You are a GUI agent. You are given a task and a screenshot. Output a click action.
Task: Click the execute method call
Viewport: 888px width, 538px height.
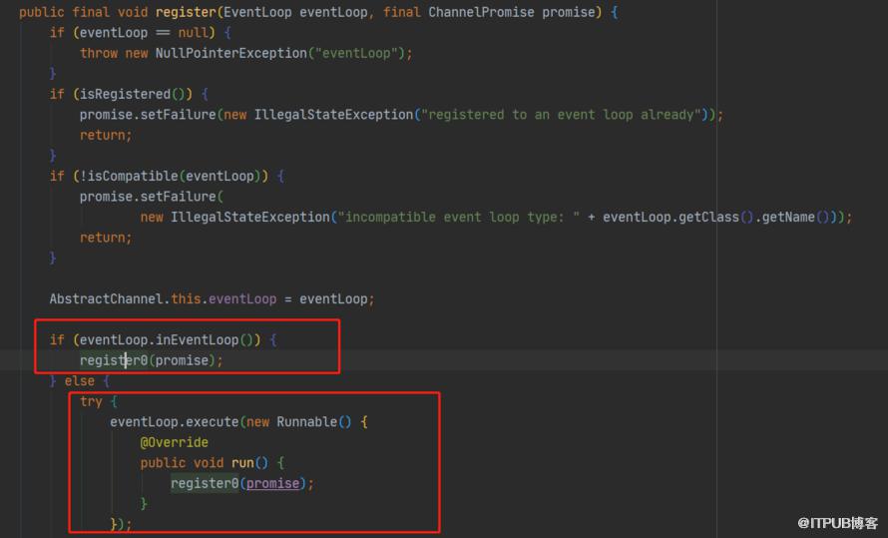point(213,422)
